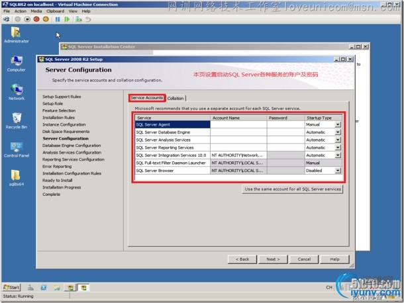The height and width of the screenshot is (303, 404).
Task: Open the Action menu
Action: [x=21, y=11]
